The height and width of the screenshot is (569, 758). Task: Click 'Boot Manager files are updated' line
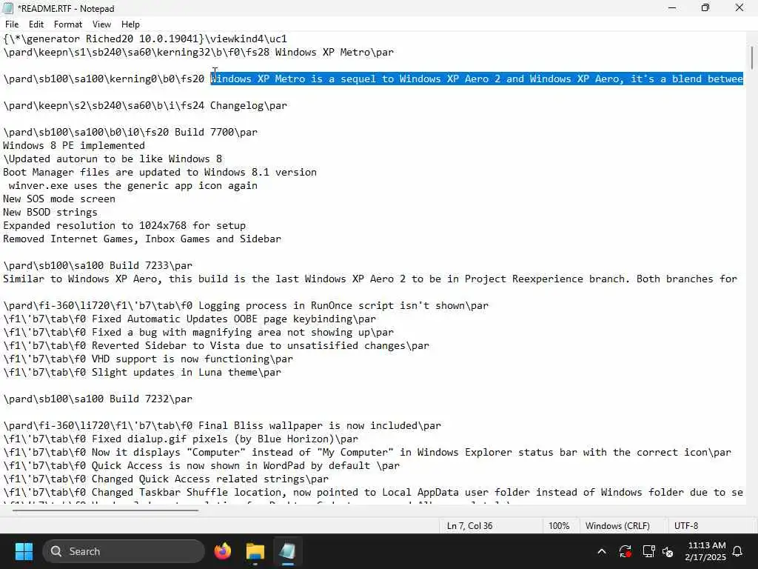click(160, 172)
